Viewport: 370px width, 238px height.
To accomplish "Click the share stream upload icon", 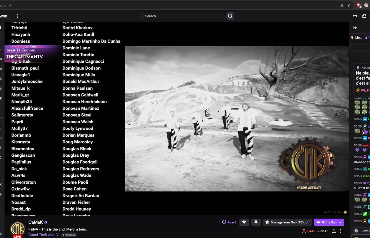I will pos(333,231).
